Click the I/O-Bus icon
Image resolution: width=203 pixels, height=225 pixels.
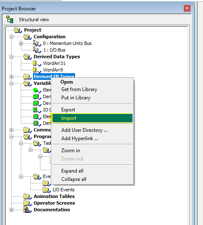(x=37, y=50)
